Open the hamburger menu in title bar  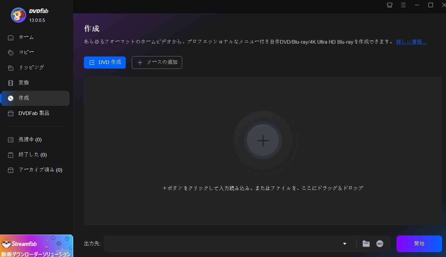pos(403,5)
